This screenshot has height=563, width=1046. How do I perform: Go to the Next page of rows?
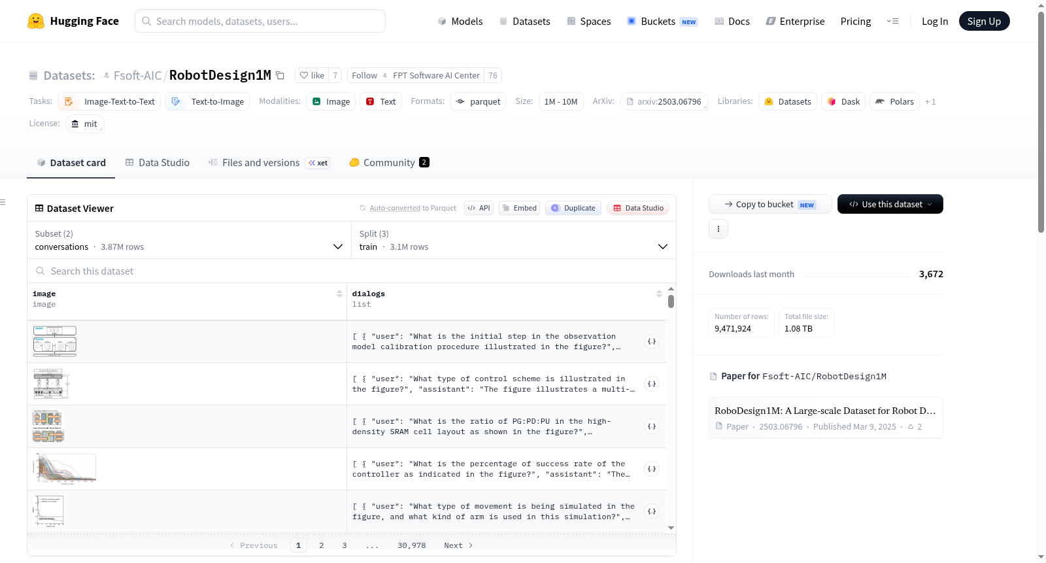458,545
